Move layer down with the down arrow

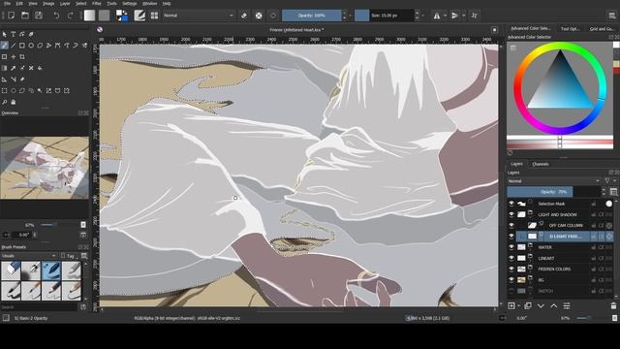click(x=541, y=306)
